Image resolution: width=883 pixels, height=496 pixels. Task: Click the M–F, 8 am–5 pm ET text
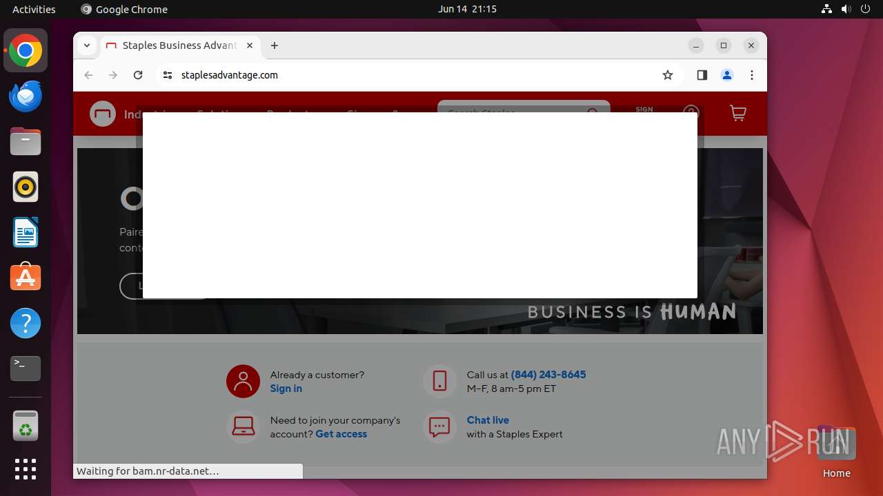pyautogui.click(x=511, y=389)
